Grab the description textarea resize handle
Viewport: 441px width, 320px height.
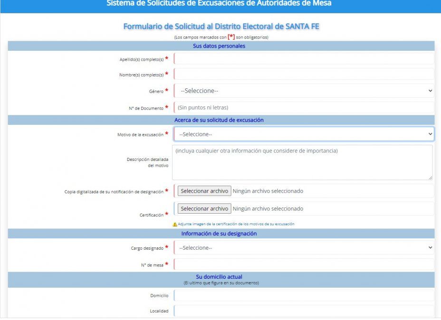[x=430, y=178]
